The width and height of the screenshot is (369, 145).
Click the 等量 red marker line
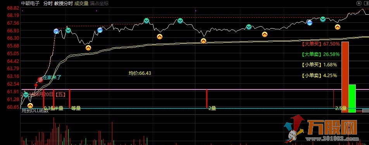click(x=69, y=99)
